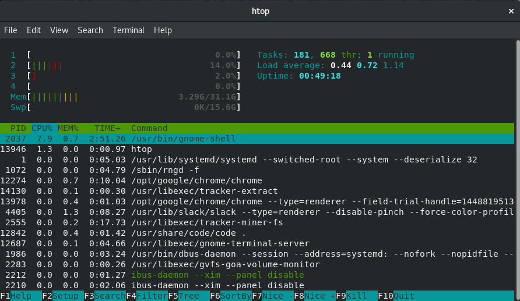Select the tracker-extract process row
520x301 pixels.
[257, 191]
